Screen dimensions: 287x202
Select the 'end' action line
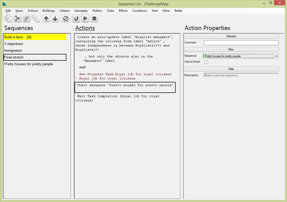coord(125,67)
